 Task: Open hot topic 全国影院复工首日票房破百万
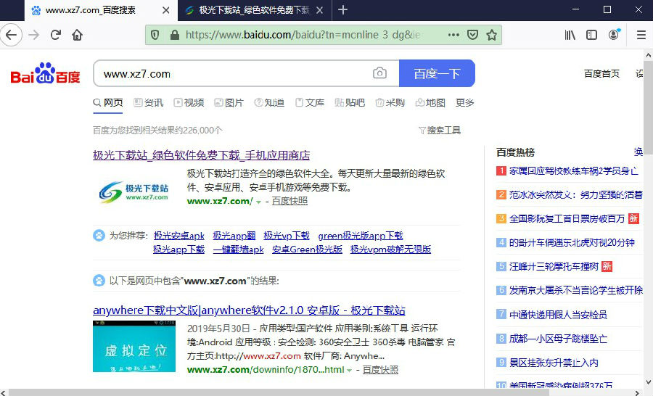[x=567, y=218]
